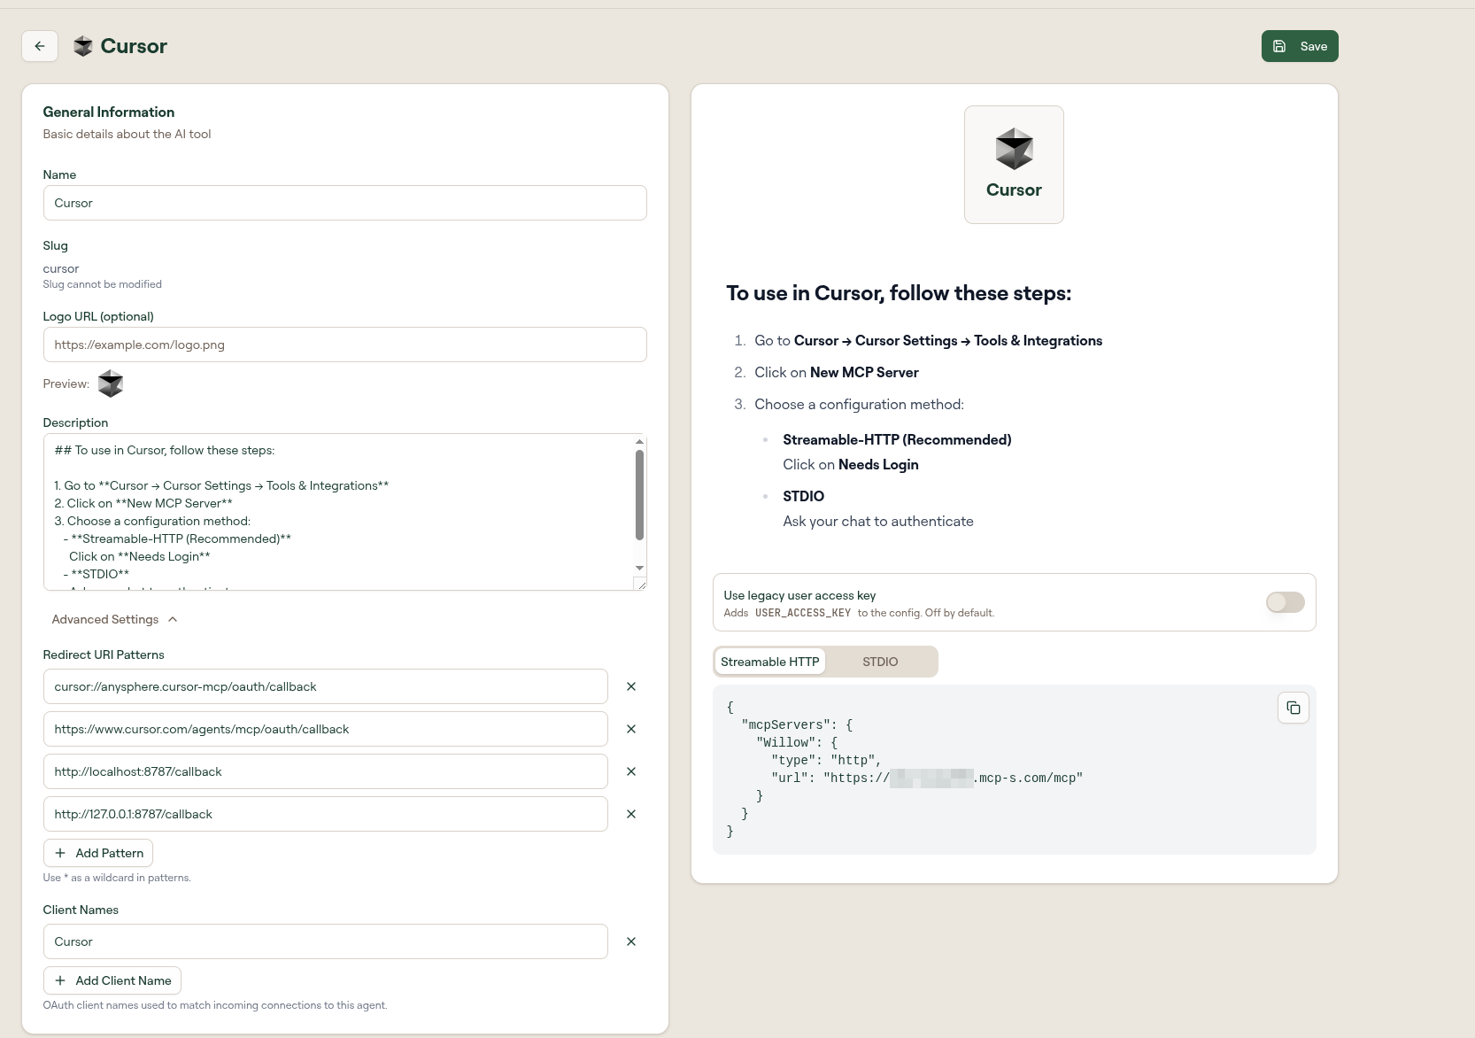Click 'New MCP Server' text in step 2
Image resolution: width=1475 pixels, height=1038 pixels.
click(x=864, y=372)
